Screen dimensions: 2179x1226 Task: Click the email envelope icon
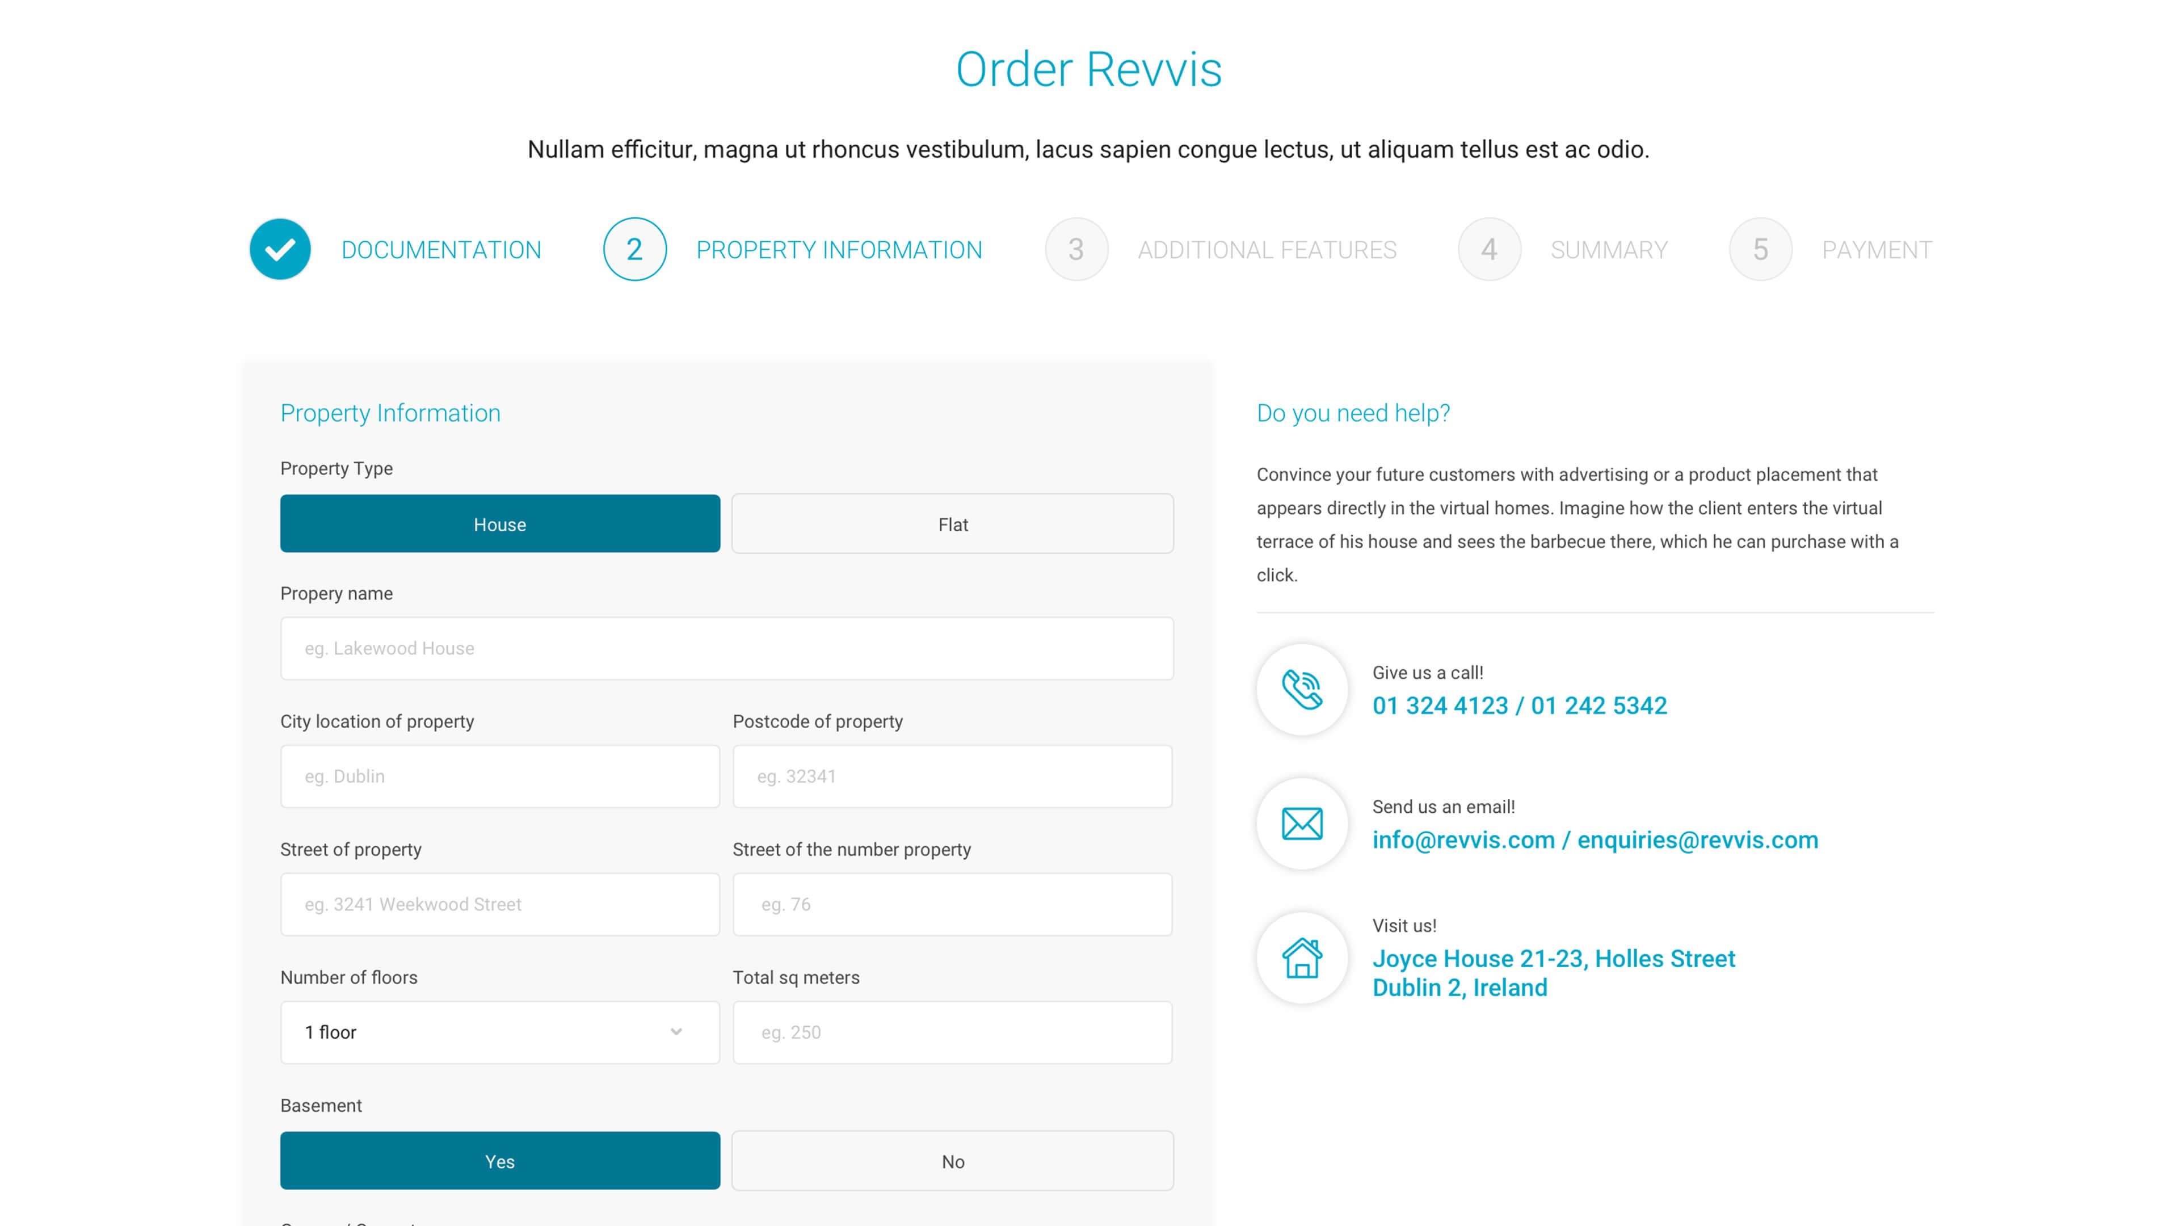pos(1302,823)
